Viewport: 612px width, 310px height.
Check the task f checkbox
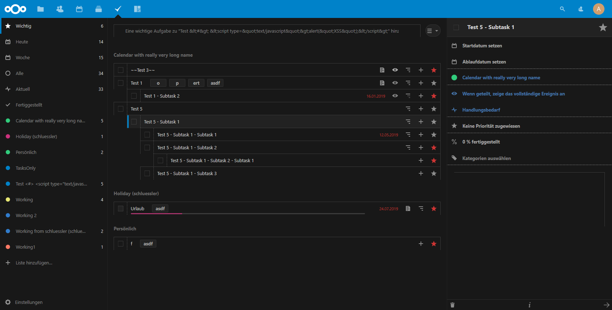tap(120, 244)
